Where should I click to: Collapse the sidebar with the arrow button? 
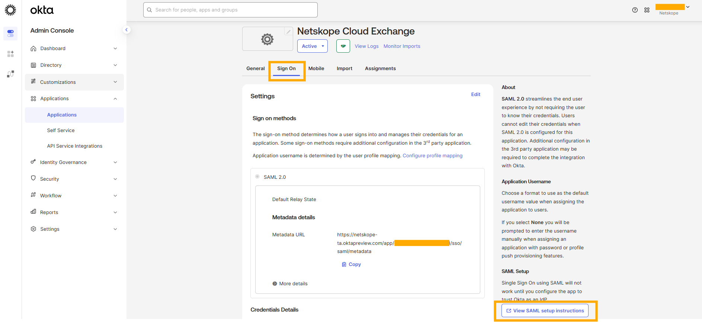pyautogui.click(x=126, y=30)
